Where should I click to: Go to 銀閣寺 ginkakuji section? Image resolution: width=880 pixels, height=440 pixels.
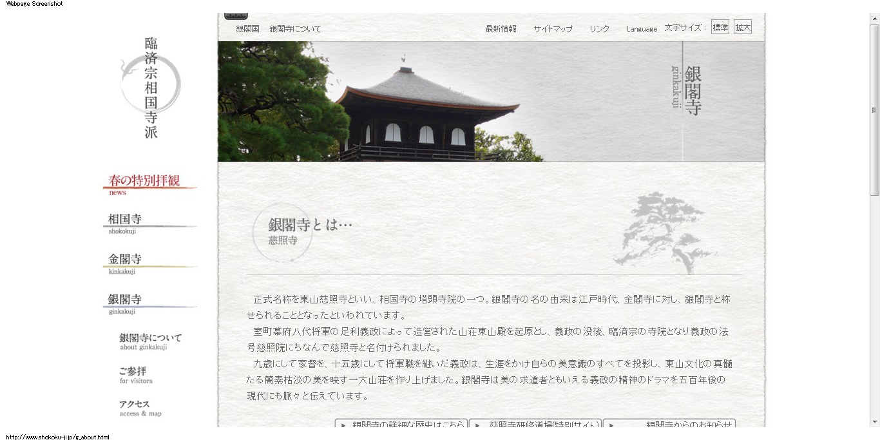pos(149,303)
